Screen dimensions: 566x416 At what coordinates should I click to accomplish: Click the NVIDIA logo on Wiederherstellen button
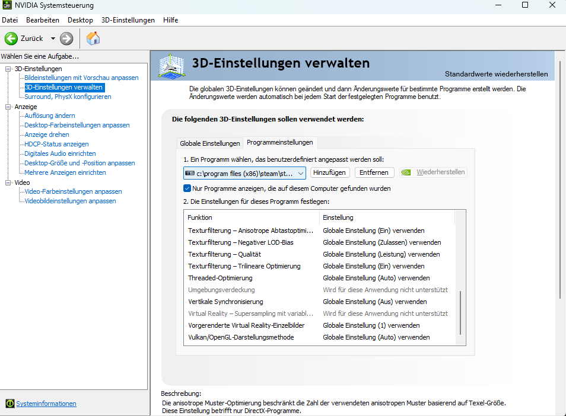click(x=406, y=172)
